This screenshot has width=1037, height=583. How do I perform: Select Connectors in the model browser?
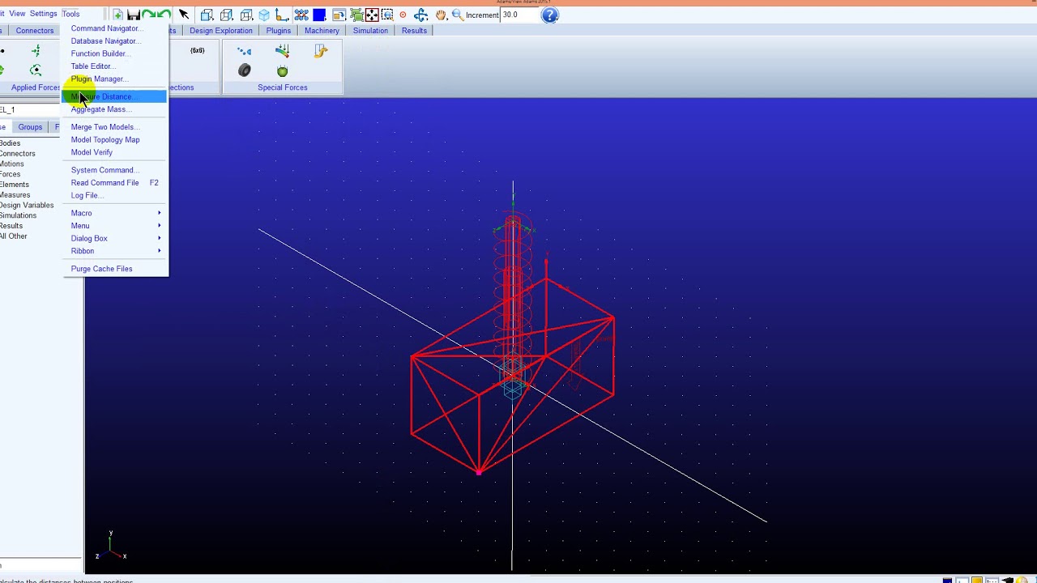point(17,154)
